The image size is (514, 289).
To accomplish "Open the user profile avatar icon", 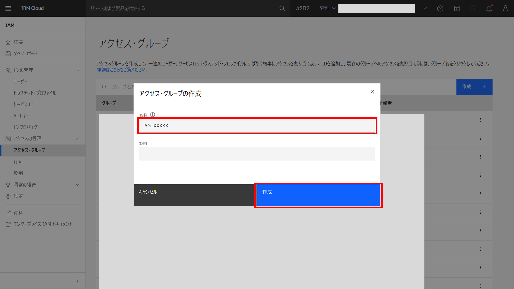I will [x=505, y=8].
